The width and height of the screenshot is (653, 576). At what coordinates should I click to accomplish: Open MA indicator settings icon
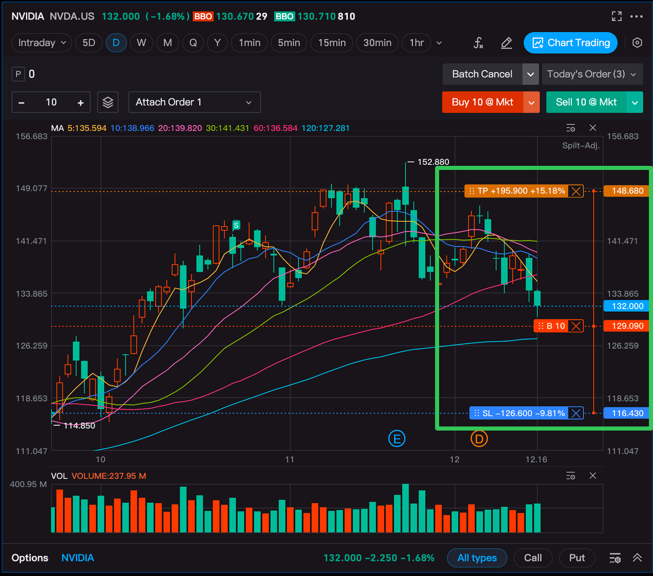point(571,128)
